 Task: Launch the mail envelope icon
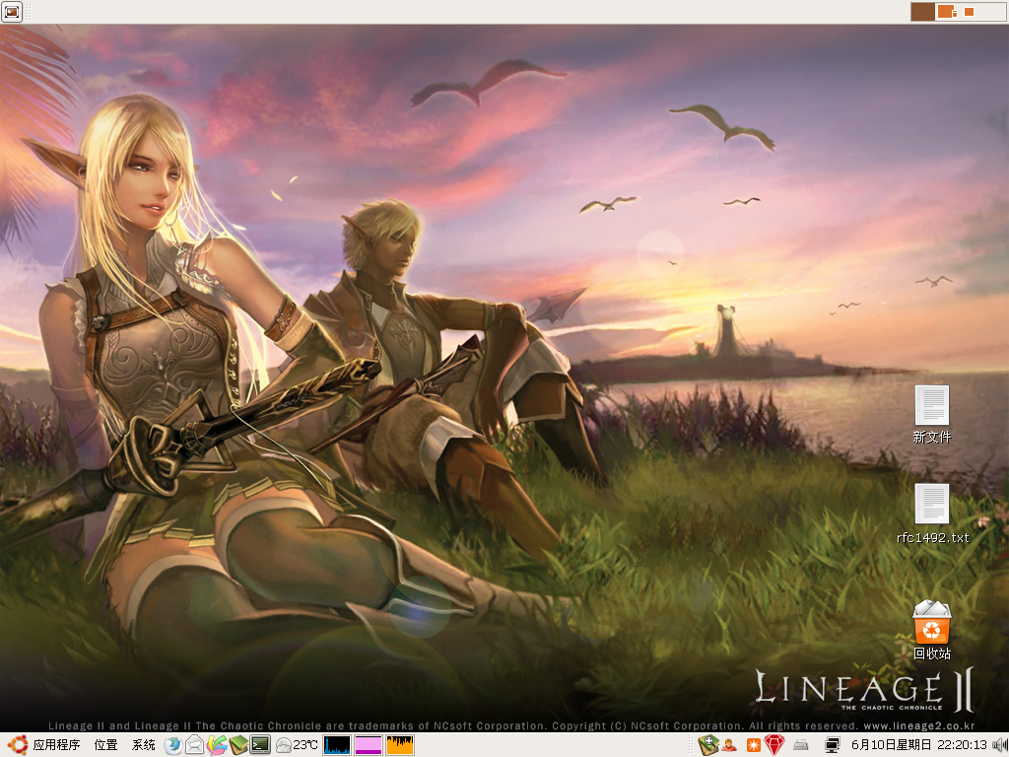click(194, 745)
